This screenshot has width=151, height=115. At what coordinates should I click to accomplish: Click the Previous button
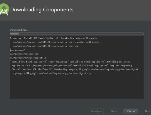(96, 111)
